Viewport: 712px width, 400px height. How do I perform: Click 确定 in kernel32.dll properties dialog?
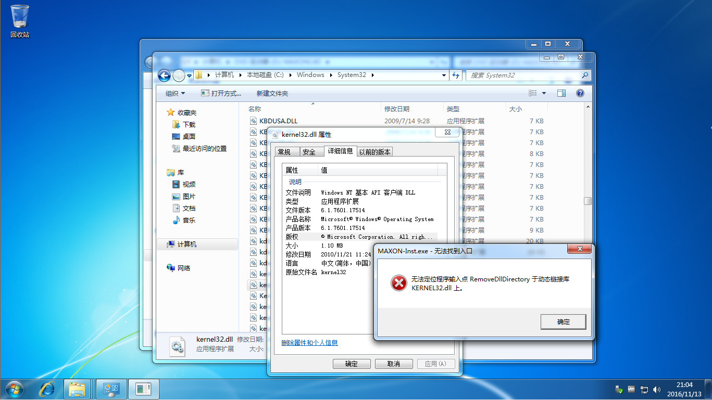tap(352, 364)
